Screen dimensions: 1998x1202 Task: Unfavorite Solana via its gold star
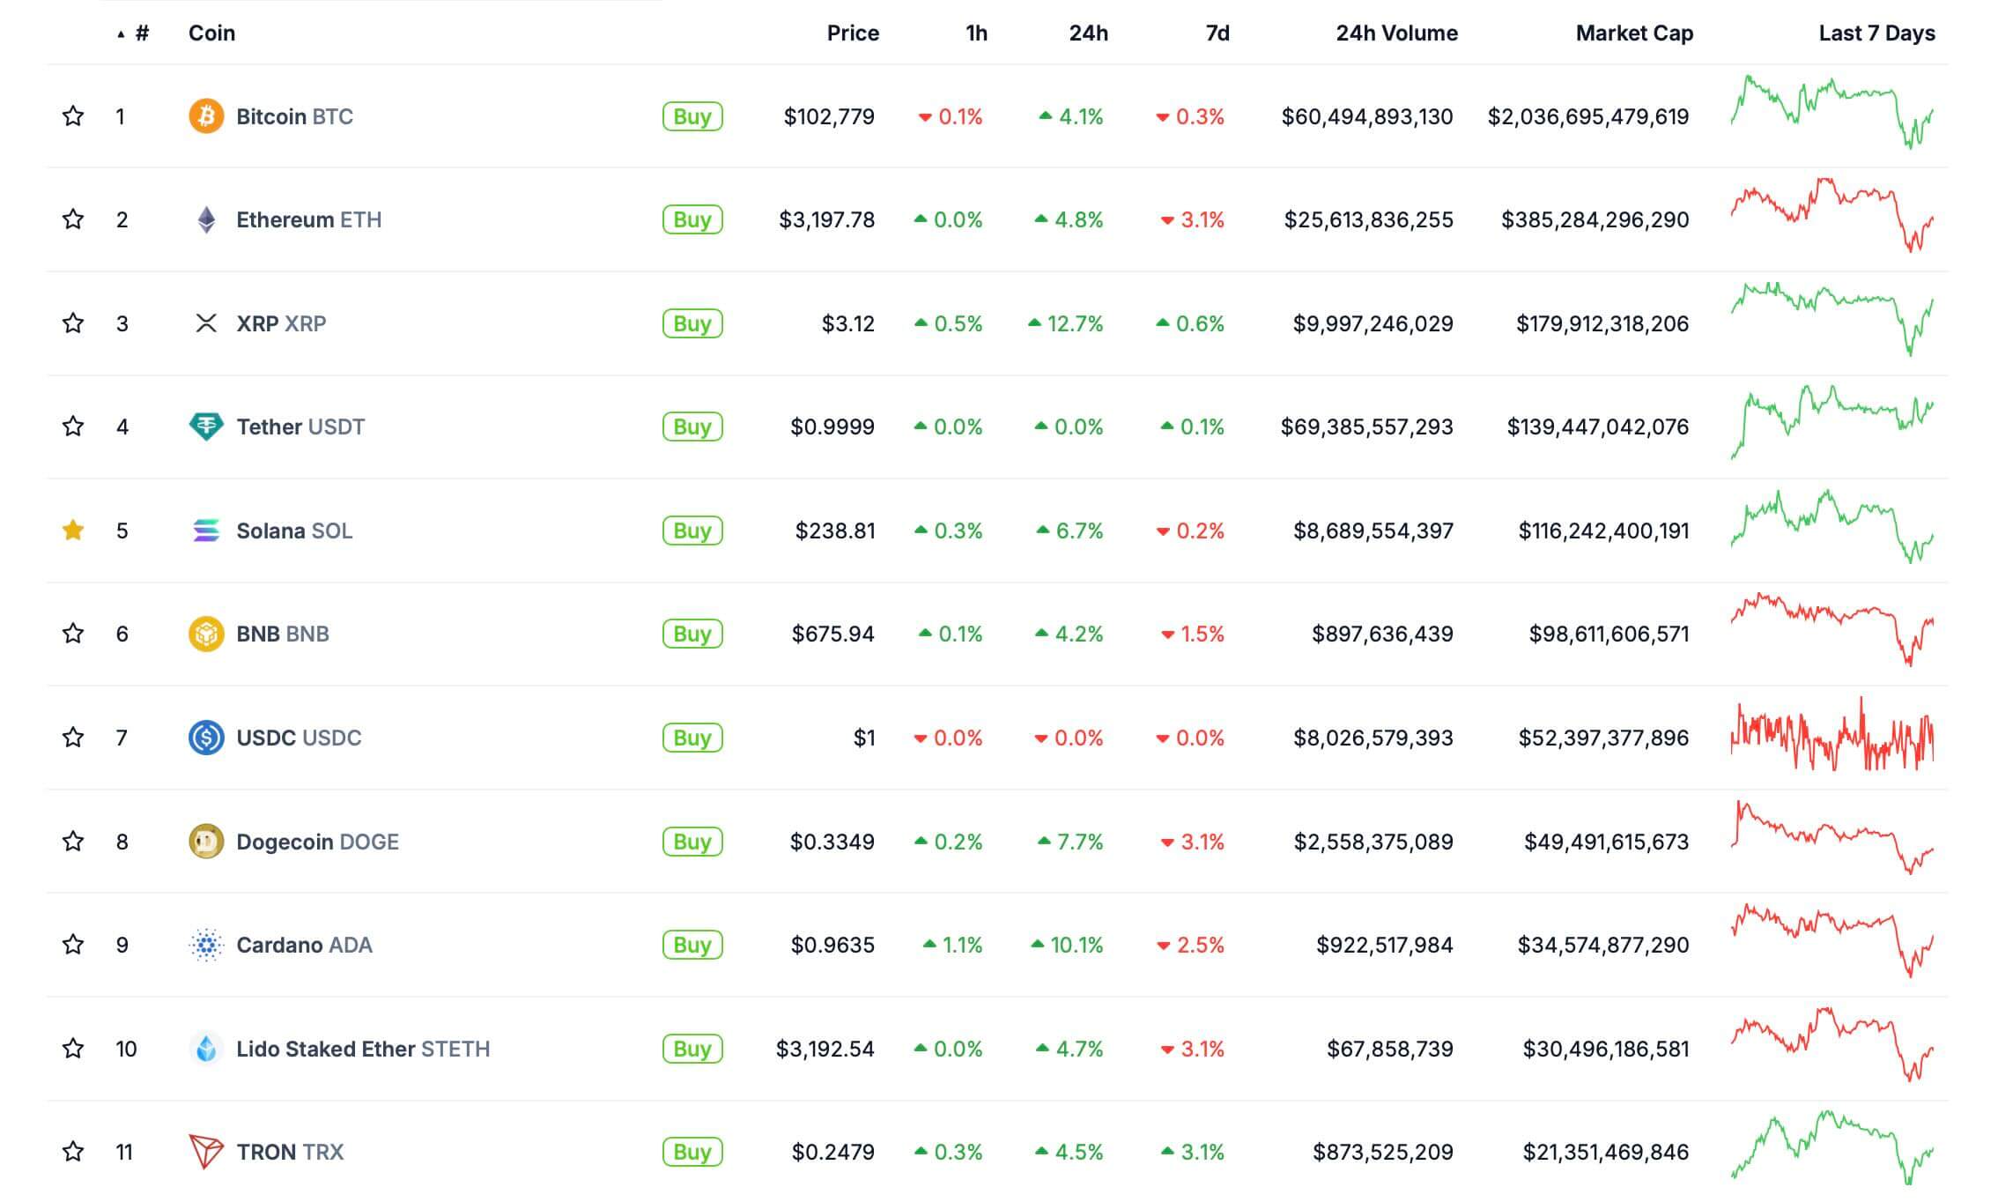tap(73, 531)
